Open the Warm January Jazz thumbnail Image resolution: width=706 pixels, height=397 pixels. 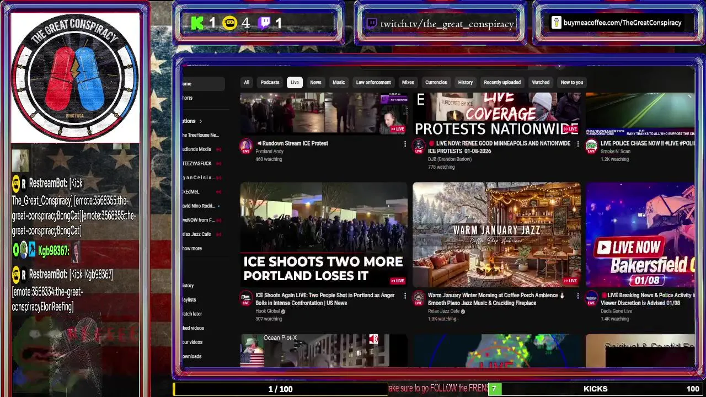[496, 234]
